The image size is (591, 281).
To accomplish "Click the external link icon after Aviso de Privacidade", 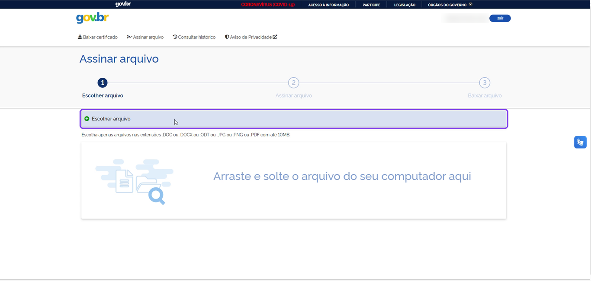I will (x=275, y=37).
